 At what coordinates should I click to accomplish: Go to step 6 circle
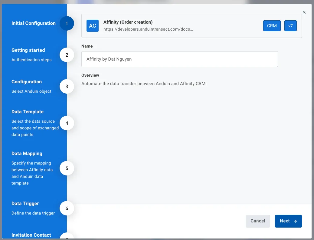(x=67, y=208)
